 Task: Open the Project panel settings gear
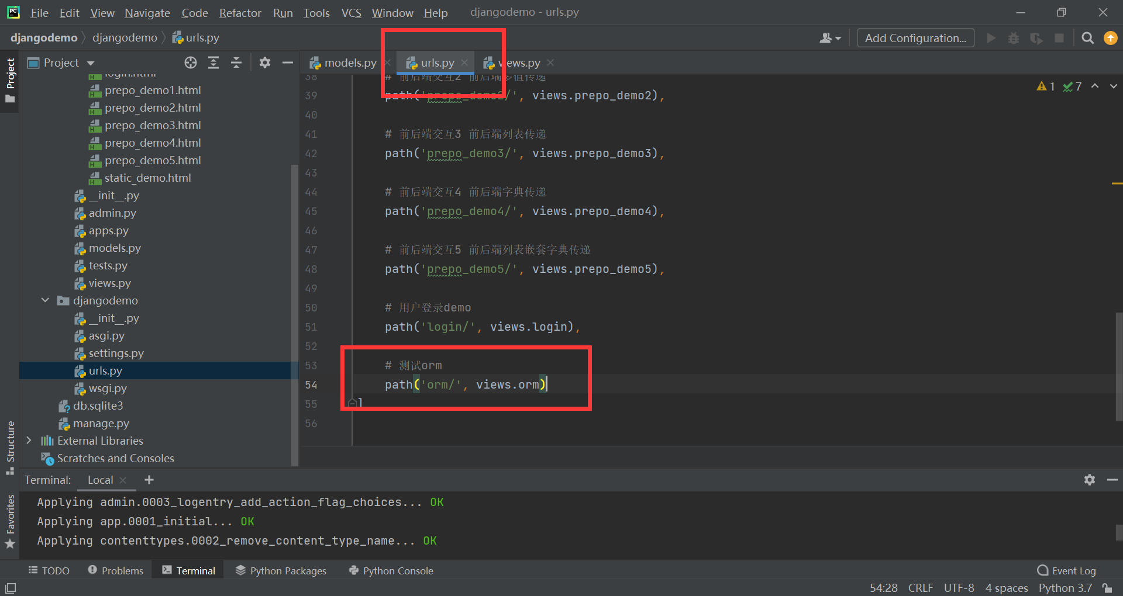click(265, 63)
